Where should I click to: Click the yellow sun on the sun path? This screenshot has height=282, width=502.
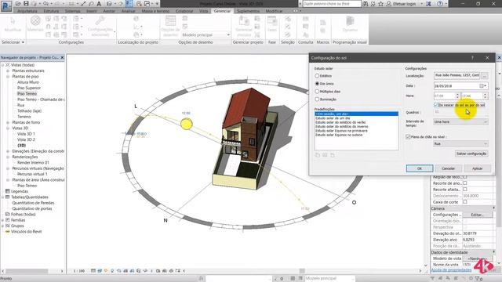pos(187,124)
